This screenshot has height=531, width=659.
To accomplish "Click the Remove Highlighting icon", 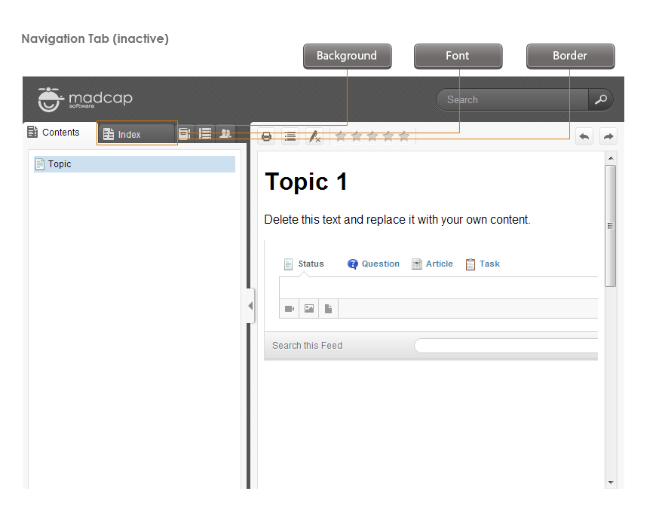I will tap(314, 136).
